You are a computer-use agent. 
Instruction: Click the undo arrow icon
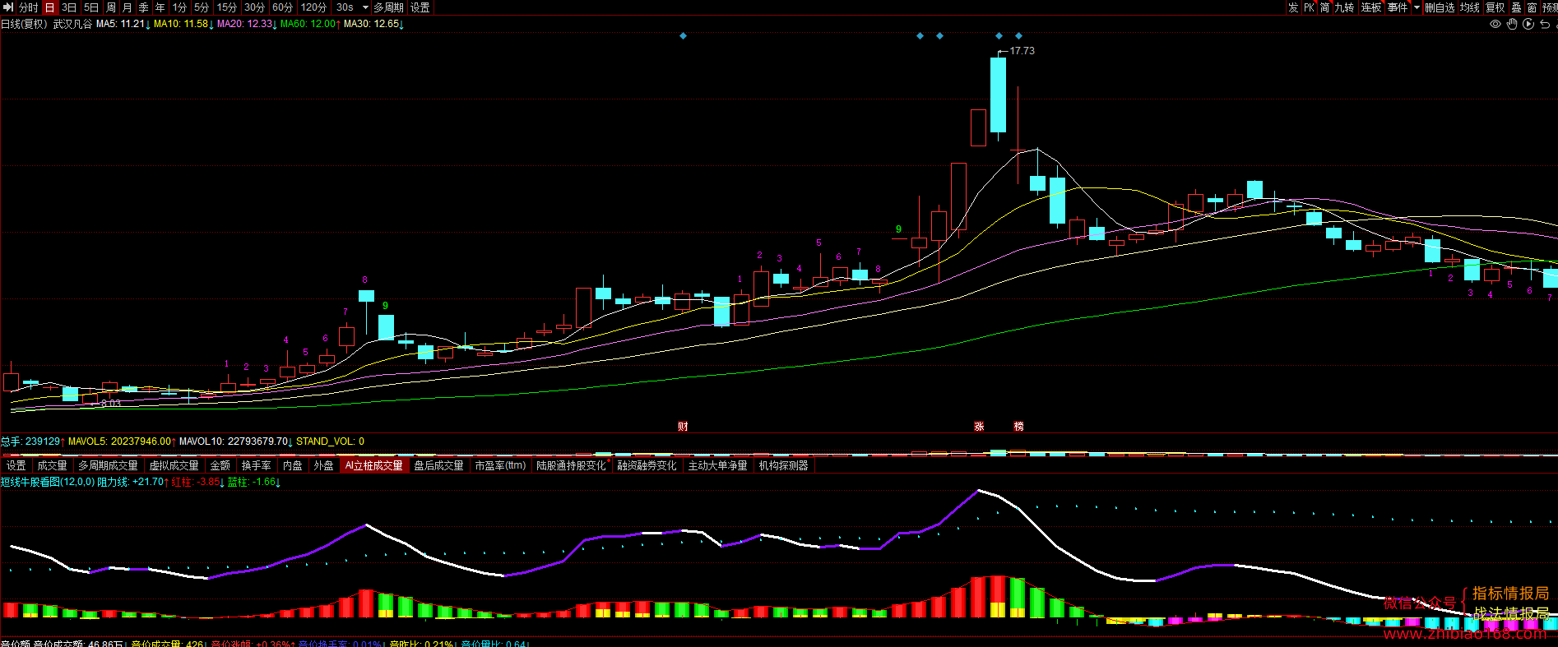[x=1545, y=24]
